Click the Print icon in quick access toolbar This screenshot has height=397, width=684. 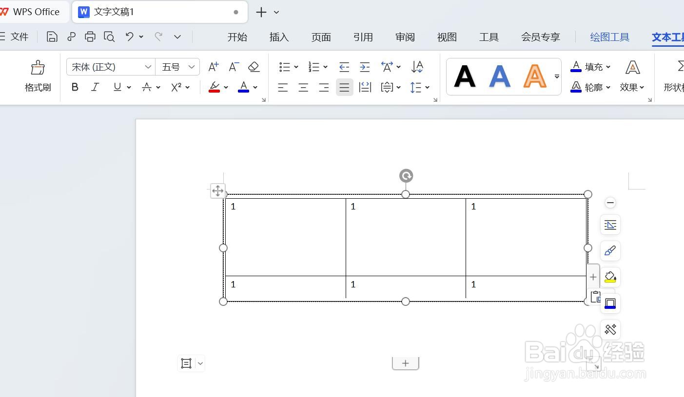click(90, 37)
